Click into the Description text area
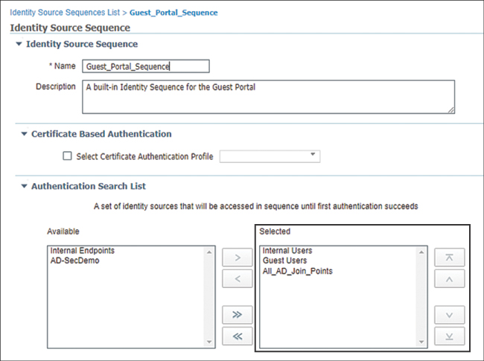 click(x=268, y=97)
